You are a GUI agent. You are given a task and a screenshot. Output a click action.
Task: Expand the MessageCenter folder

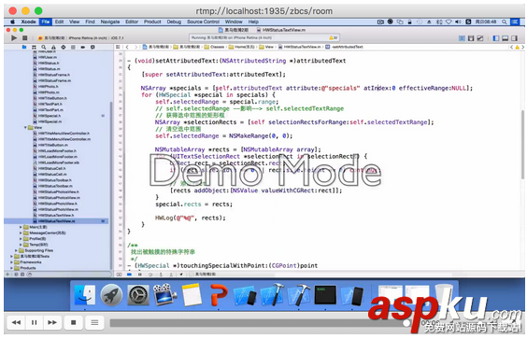[x=21, y=233]
